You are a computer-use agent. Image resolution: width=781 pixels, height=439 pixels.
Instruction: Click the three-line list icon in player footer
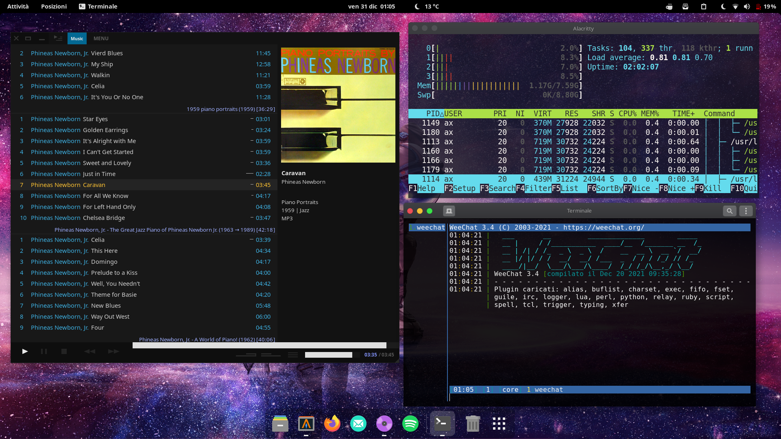pyautogui.click(x=293, y=355)
